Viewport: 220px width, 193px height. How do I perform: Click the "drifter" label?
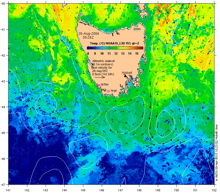pyautogui.click(x=105, y=84)
